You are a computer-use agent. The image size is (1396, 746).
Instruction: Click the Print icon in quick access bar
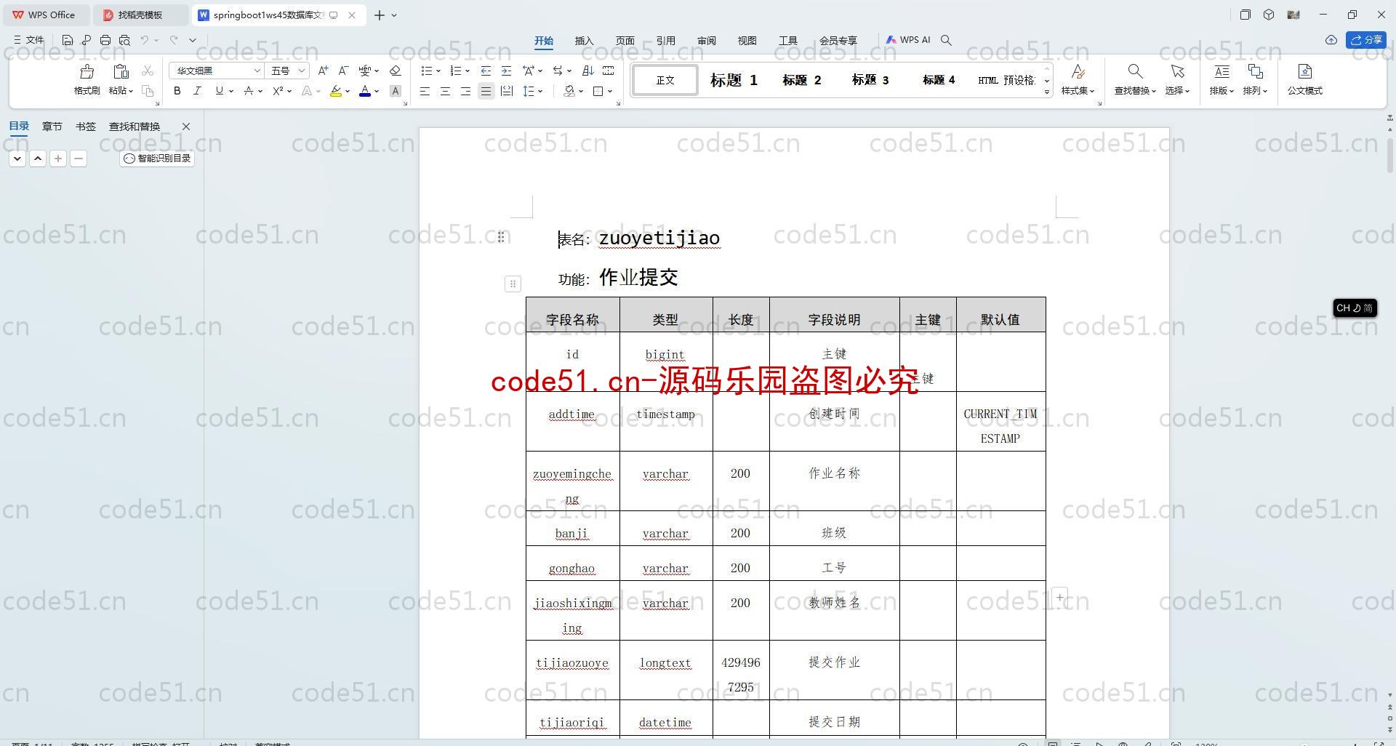pos(105,40)
